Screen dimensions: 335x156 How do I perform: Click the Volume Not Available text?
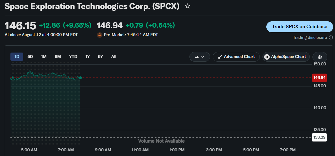[x=161, y=141]
